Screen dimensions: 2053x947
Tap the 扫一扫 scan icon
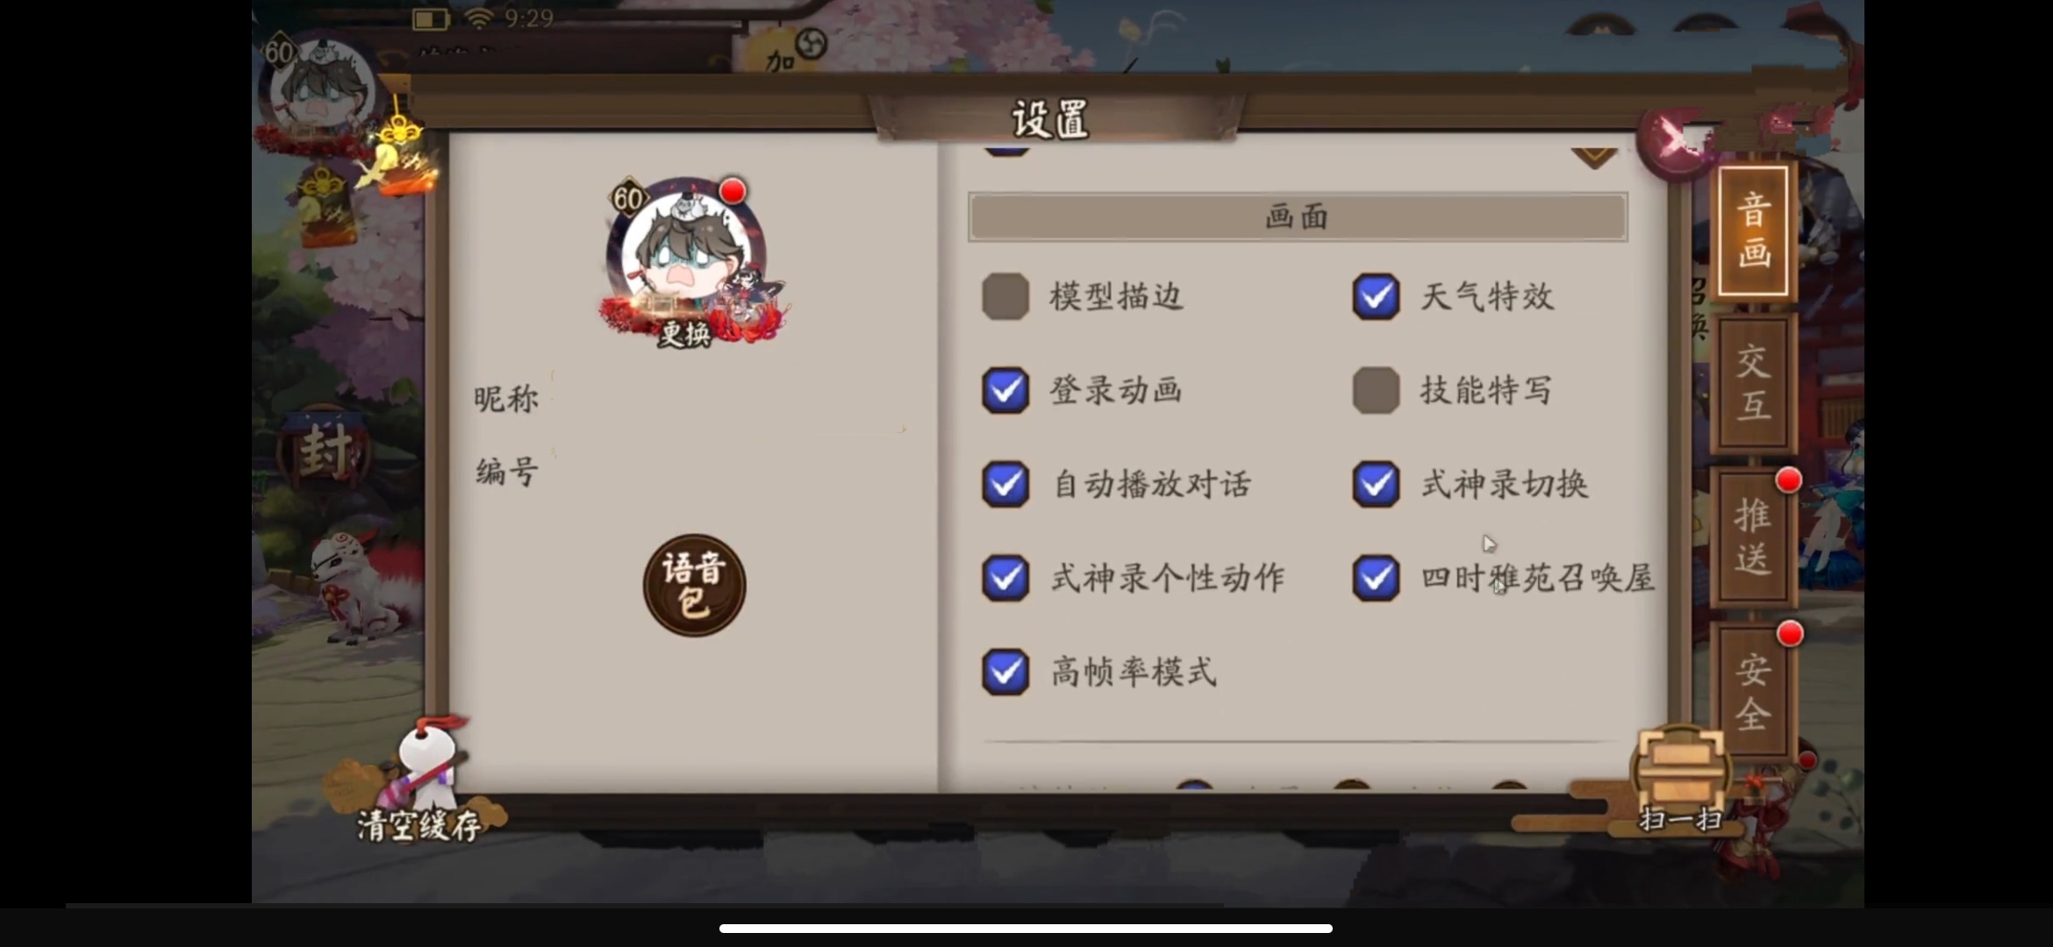tap(1680, 779)
